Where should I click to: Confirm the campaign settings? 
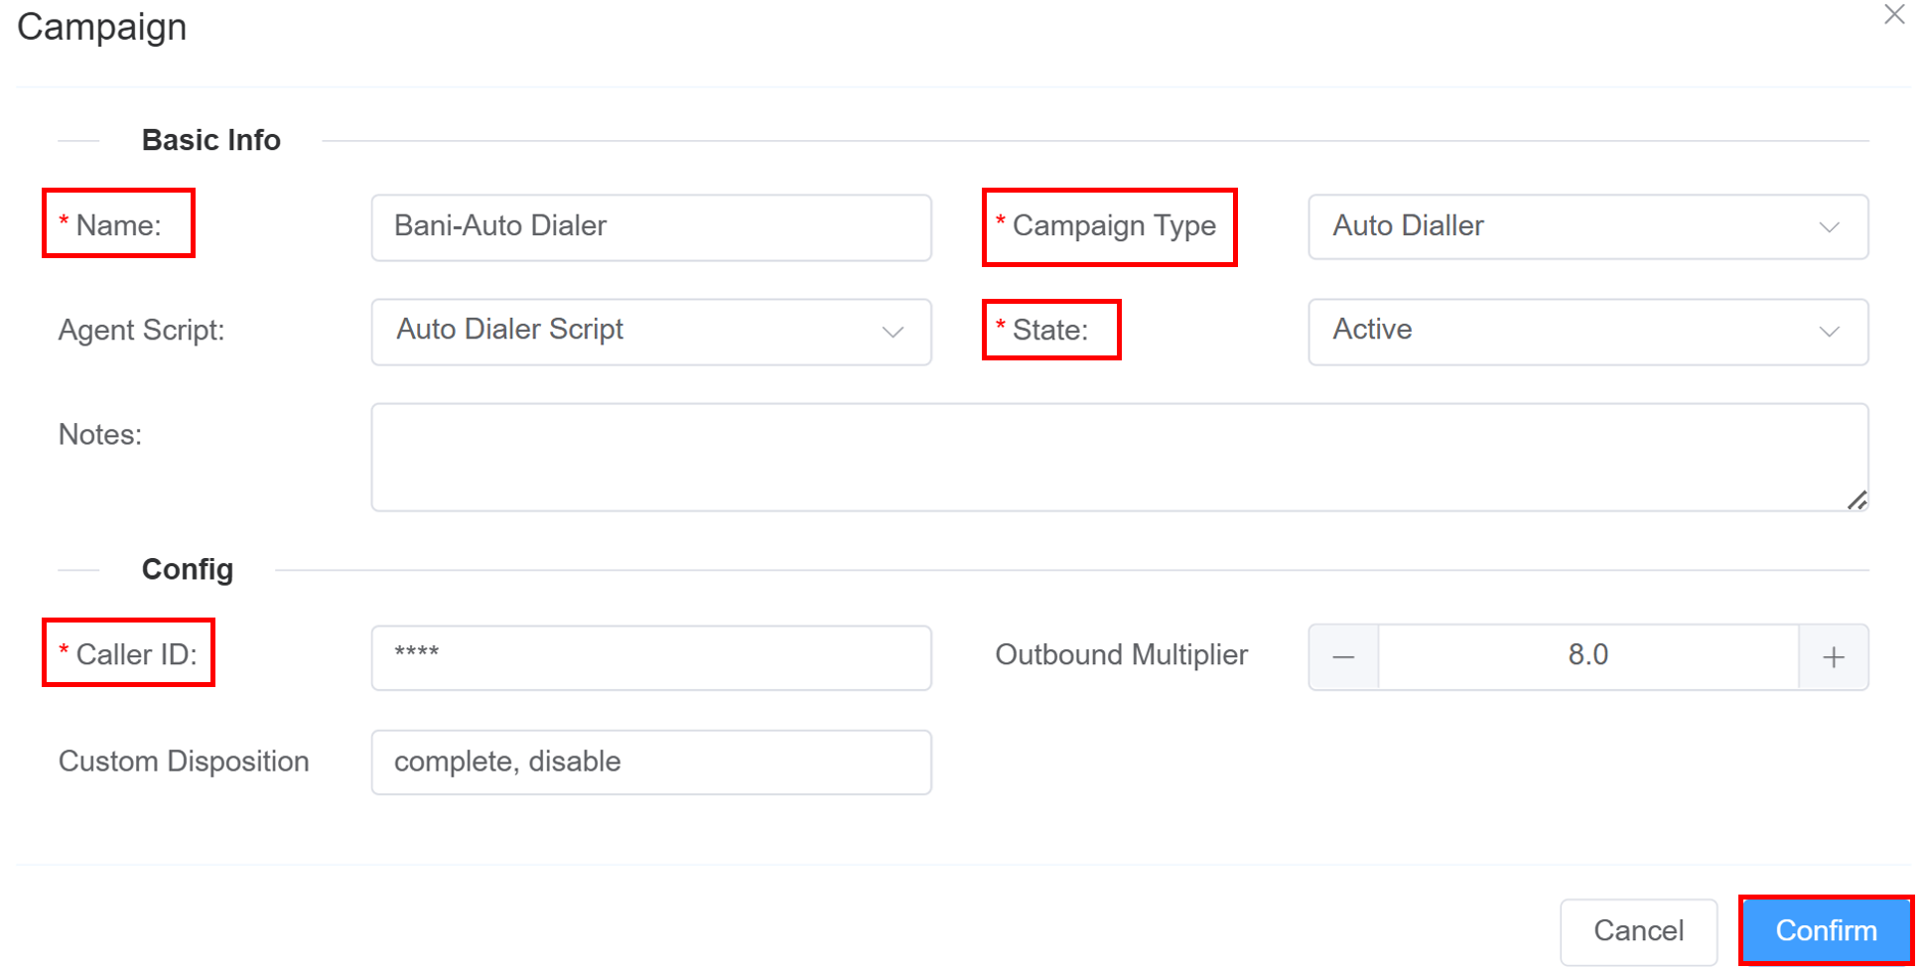click(1825, 930)
